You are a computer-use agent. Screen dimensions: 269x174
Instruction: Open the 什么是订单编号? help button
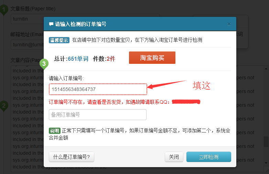(71, 157)
